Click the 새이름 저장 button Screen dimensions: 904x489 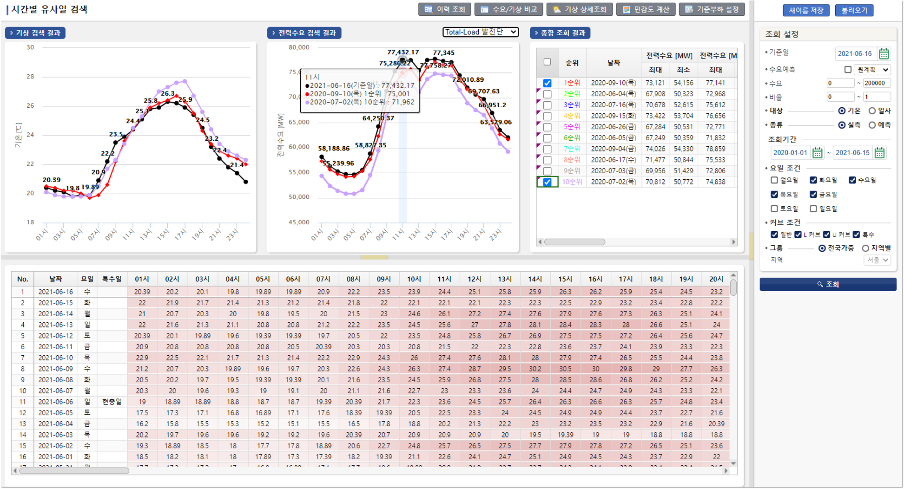[x=805, y=10]
